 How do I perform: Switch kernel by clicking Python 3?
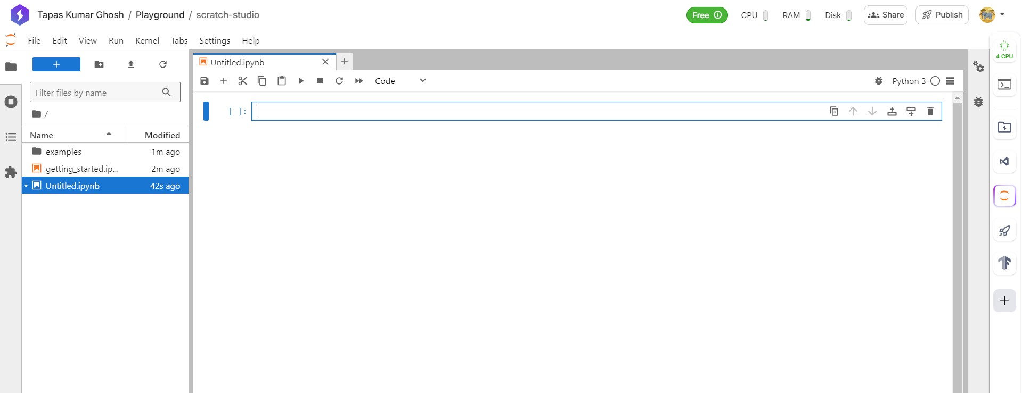(x=909, y=81)
